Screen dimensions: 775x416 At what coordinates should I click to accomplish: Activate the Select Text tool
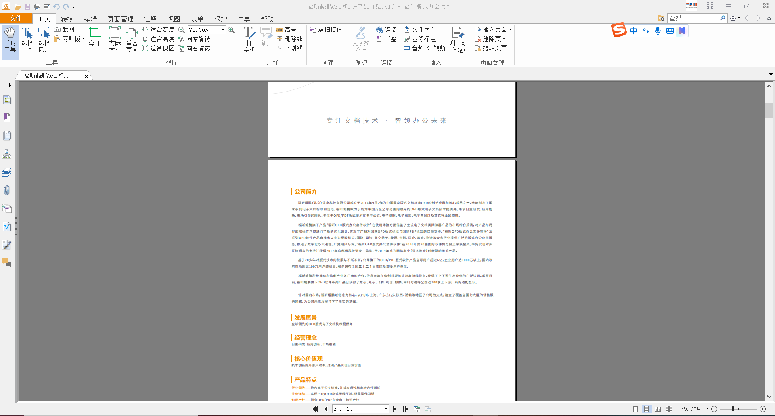click(27, 40)
